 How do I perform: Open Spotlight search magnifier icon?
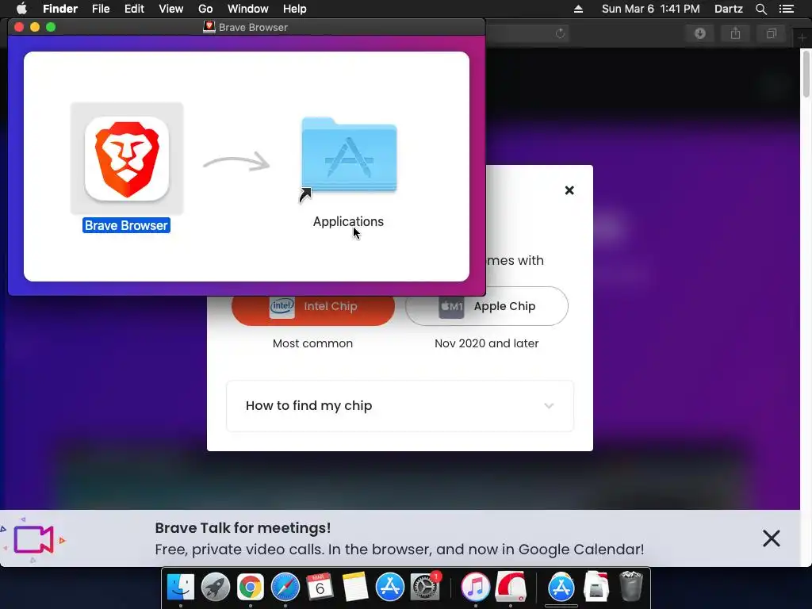[760, 9]
